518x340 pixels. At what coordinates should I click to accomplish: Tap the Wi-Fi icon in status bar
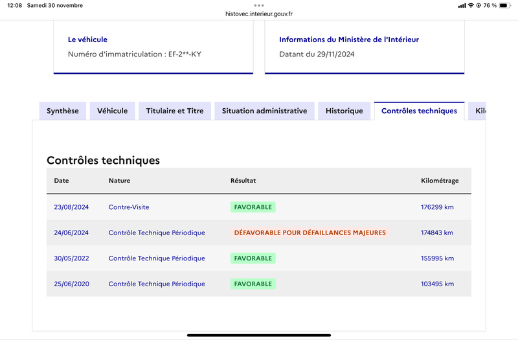tap(471, 5)
